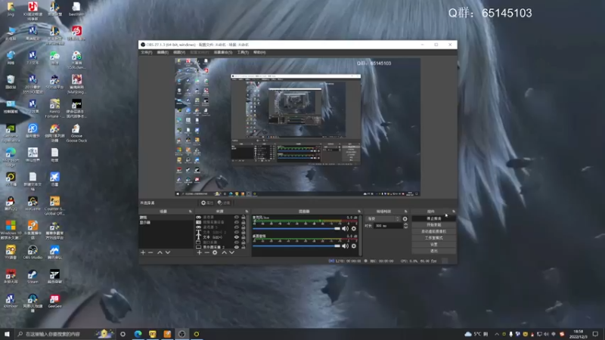
Task: Open the transition type dropdown showing 渐变
Action: 383,218
